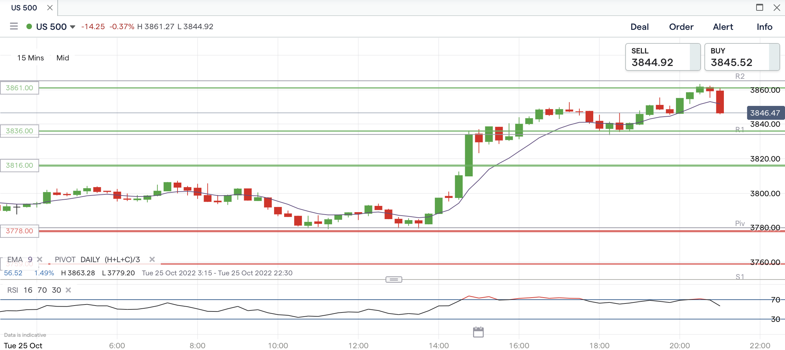
Task: Click the -14.25 price change value
Action: point(93,27)
